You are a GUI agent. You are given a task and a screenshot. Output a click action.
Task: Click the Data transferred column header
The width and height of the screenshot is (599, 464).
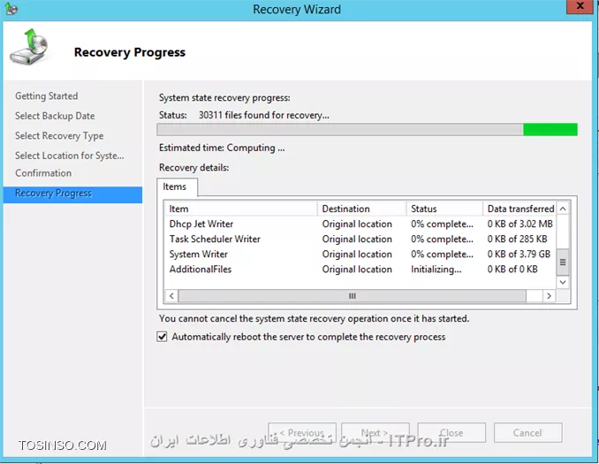pyautogui.click(x=519, y=209)
